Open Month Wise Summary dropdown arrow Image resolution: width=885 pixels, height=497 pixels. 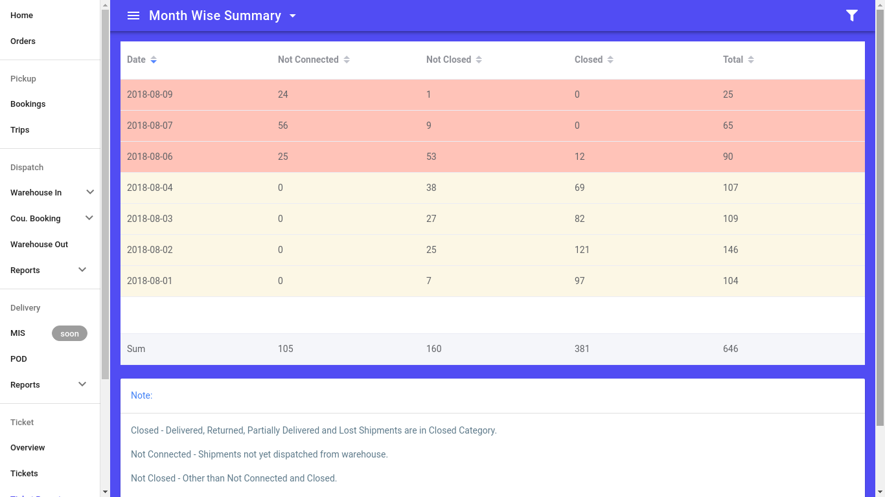293,16
